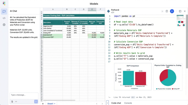188x105 pixels.
Task: Select column F header
Action: [100, 9]
